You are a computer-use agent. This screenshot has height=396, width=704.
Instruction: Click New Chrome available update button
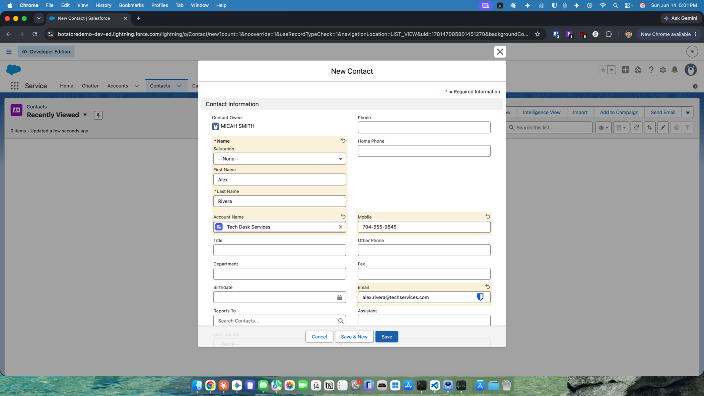[669, 34]
